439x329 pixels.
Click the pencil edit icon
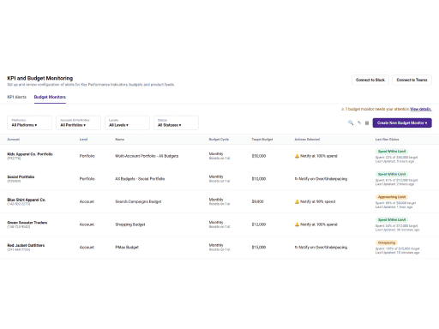[359, 123]
